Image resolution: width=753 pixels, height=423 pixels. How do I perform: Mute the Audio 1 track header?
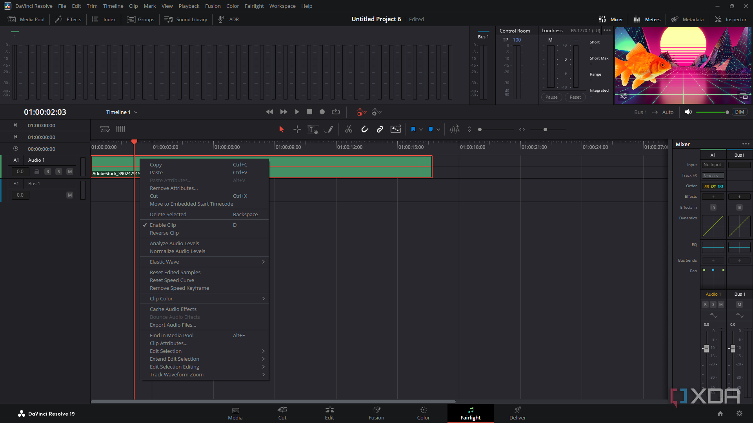(70, 172)
